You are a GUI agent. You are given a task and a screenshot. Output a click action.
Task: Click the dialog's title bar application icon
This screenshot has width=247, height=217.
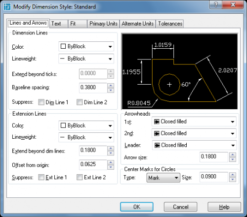[x=7, y=7]
